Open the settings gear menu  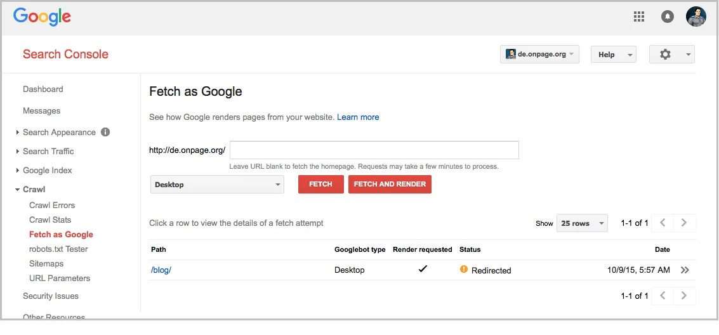[x=671, y=55]
